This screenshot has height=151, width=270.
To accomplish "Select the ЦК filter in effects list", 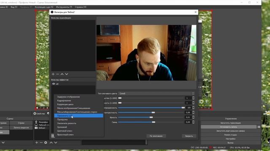I will pyautogui.click(x=73, y=84).
